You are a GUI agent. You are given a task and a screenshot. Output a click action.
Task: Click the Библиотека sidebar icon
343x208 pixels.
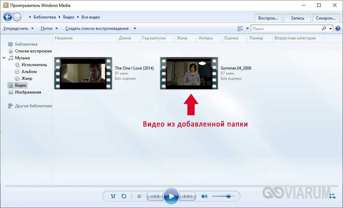coord(11,44)
